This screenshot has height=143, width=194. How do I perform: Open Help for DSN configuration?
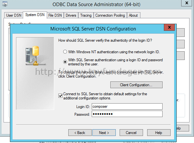pyautogui.click(x=159, y=133)
